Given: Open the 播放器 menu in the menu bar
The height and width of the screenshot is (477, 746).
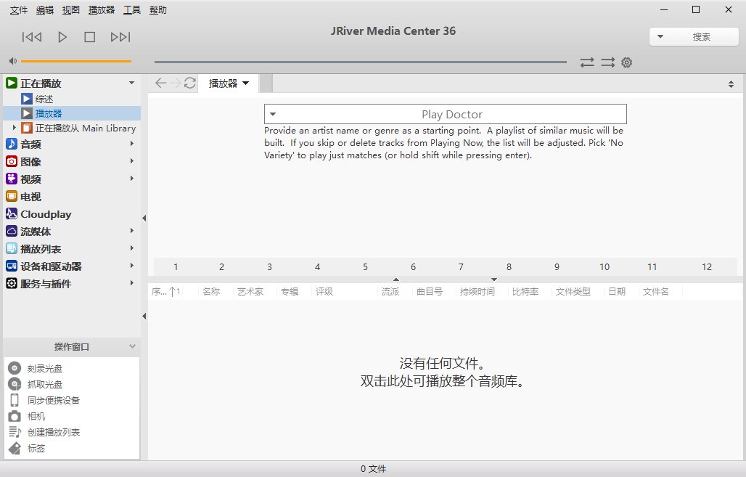Looking at the screenshot, I should point(102,10).
